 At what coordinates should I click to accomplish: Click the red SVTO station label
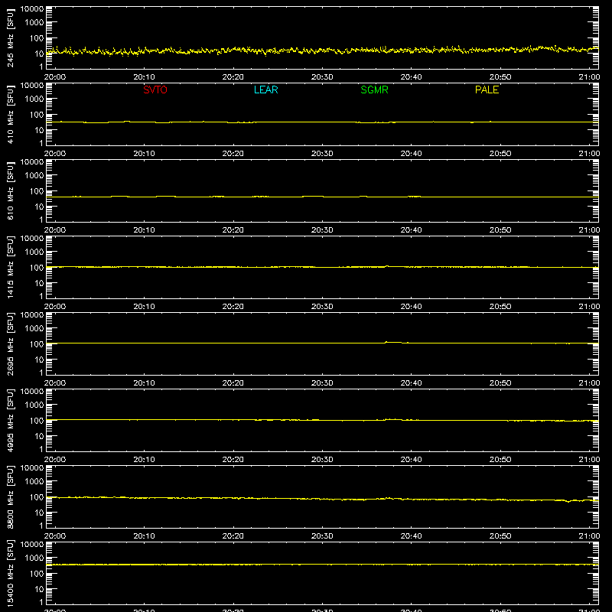(x=155, y=90)
